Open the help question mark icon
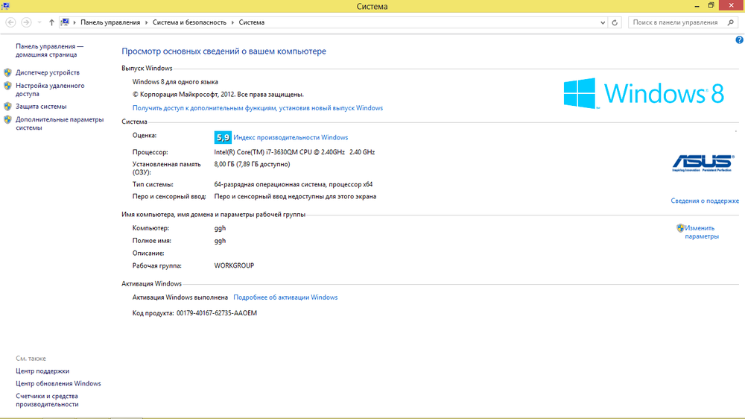Image resolution: width=745 pixels, height=419 pixels. [x=739, y=40]
